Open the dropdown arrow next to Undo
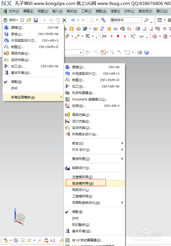Image resolution: width=171 pixels, height=246 pixels. [78, 20]
